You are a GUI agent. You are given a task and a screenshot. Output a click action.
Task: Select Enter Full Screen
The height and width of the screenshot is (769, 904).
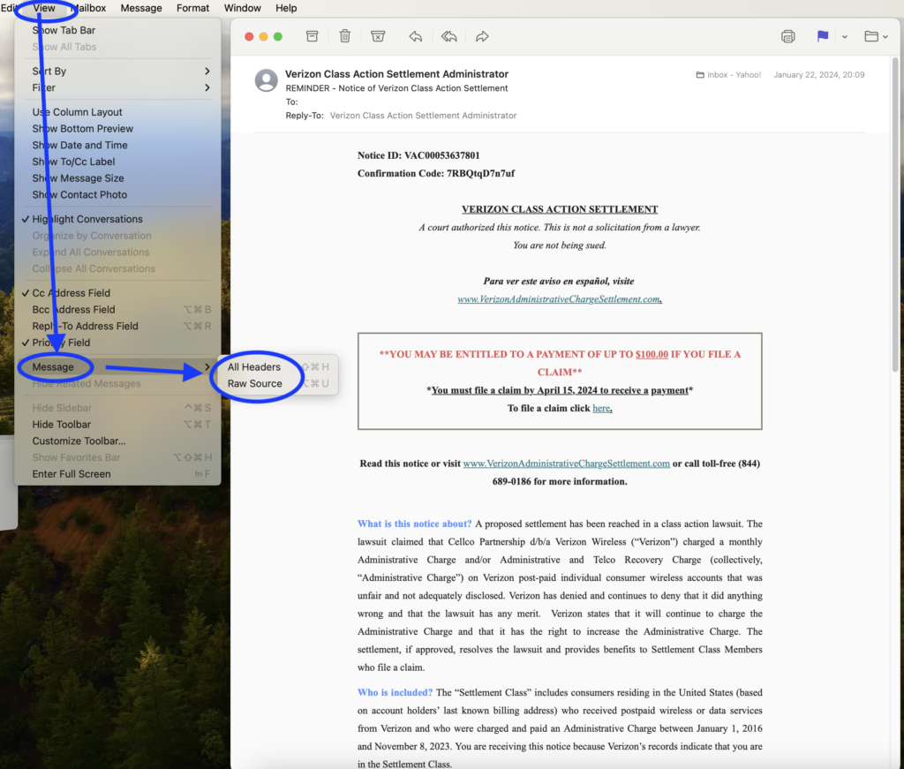(117, 474)
